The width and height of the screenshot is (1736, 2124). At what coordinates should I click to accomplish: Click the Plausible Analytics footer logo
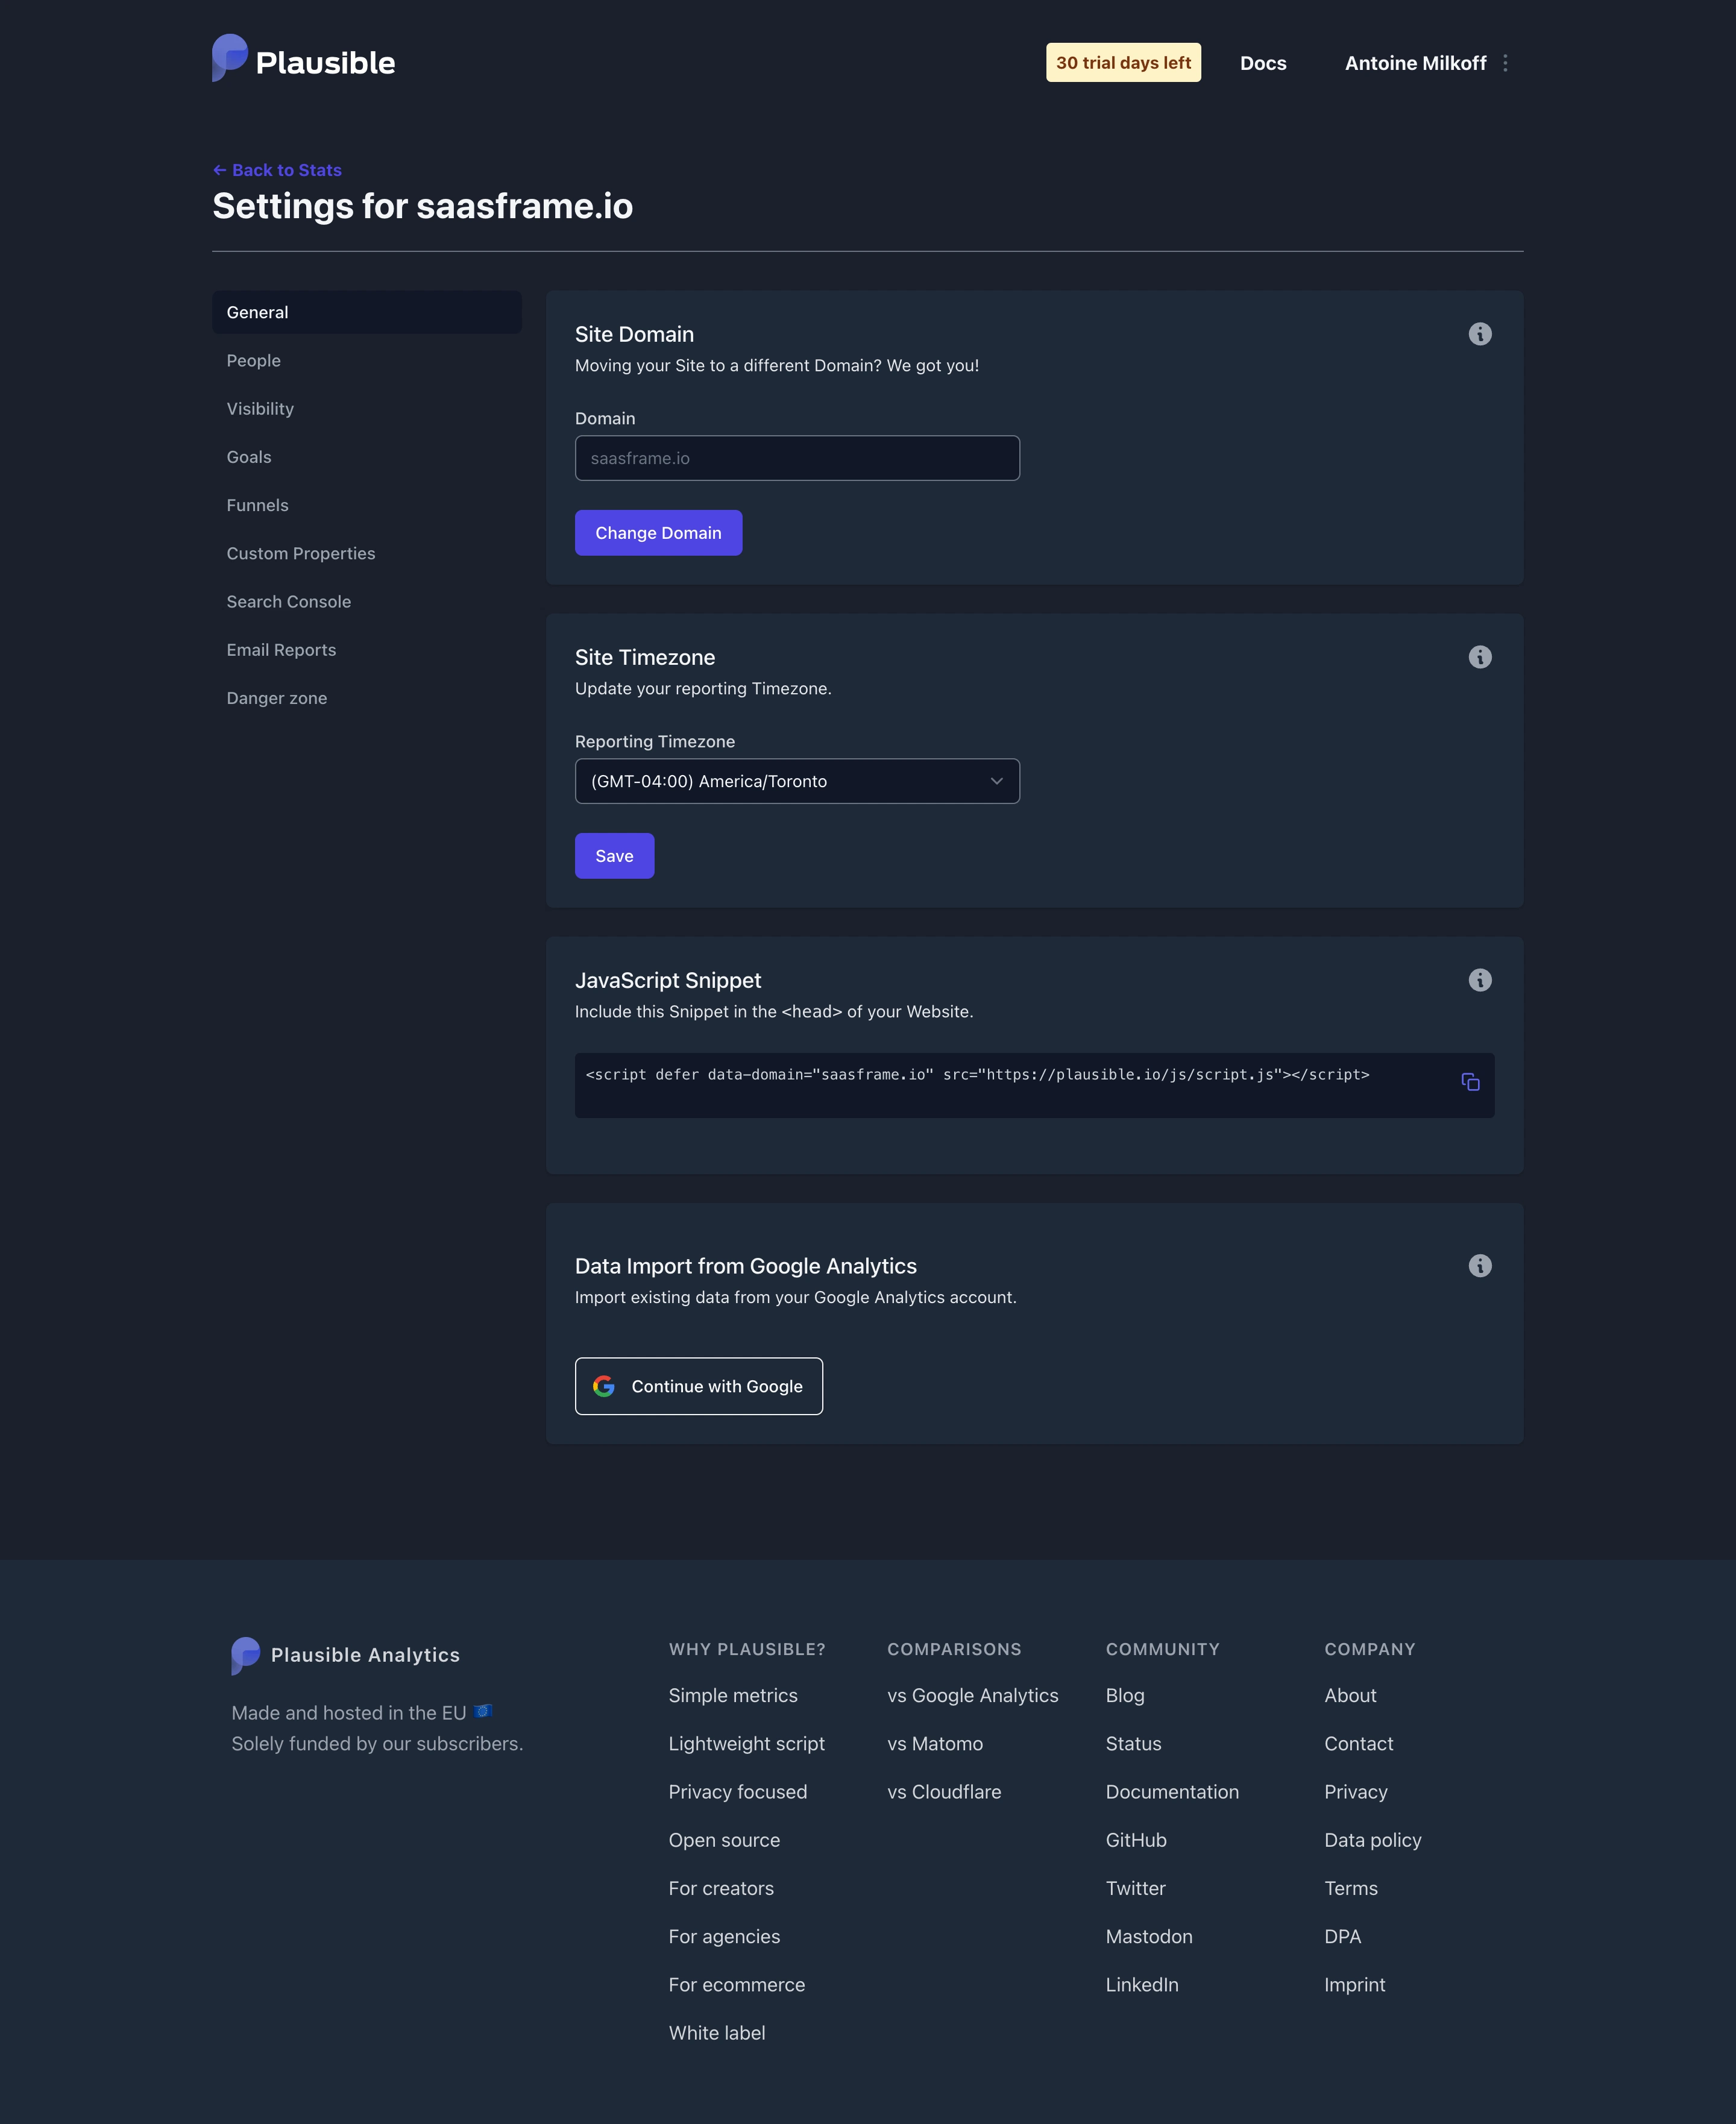coord(345,1655)
